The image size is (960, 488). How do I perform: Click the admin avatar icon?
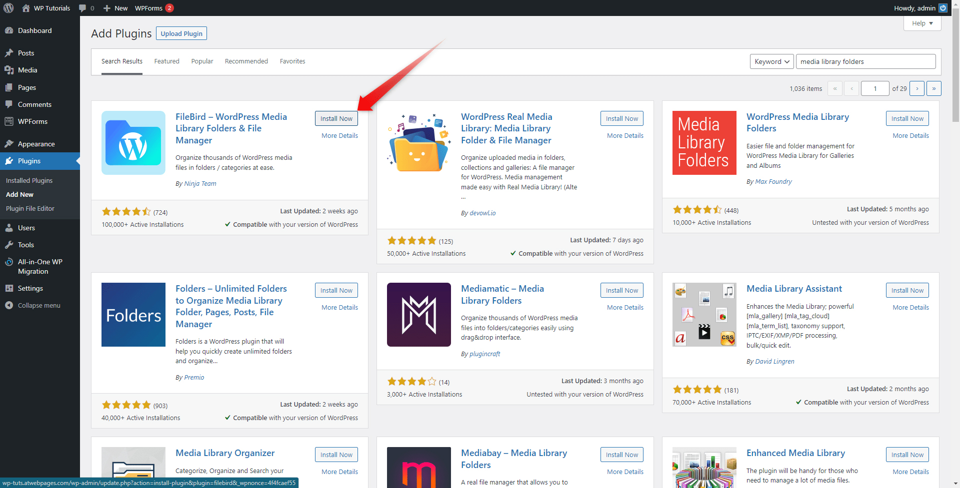(x=943, y=8)
